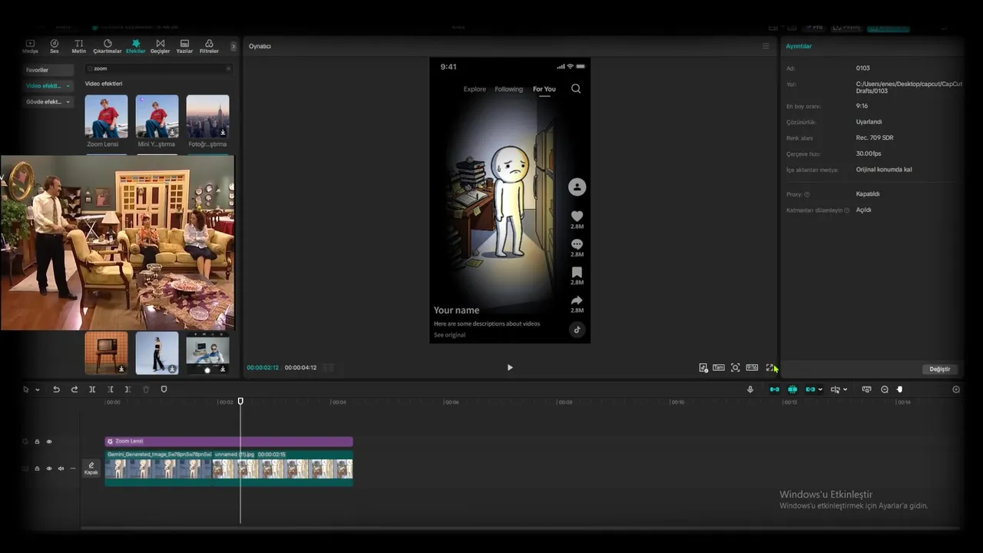Select the Zoom Lensi effect thumbnail
The width and height of the screenshot is (983, 553).
[x=106, y=116]
